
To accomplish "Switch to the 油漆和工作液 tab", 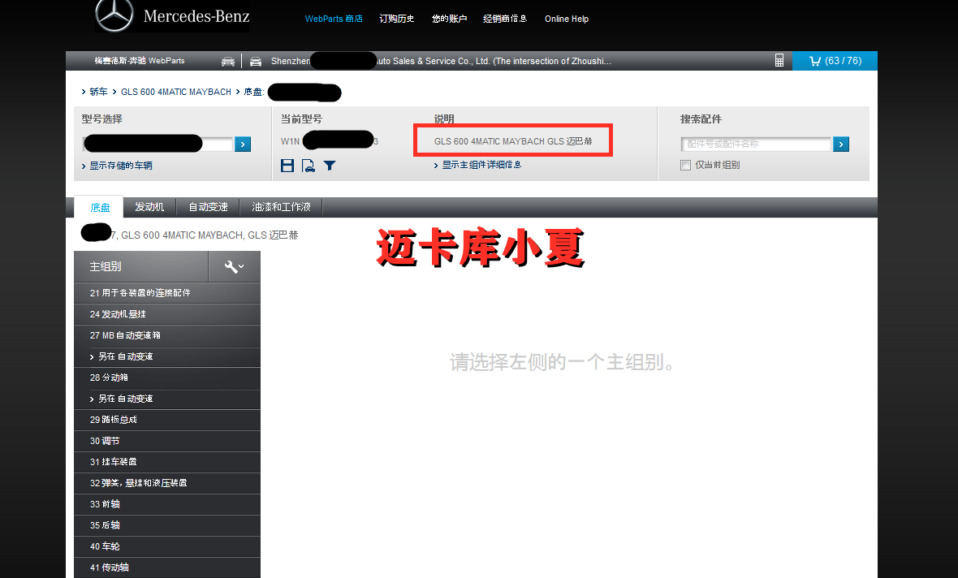I will pos(281,207).
